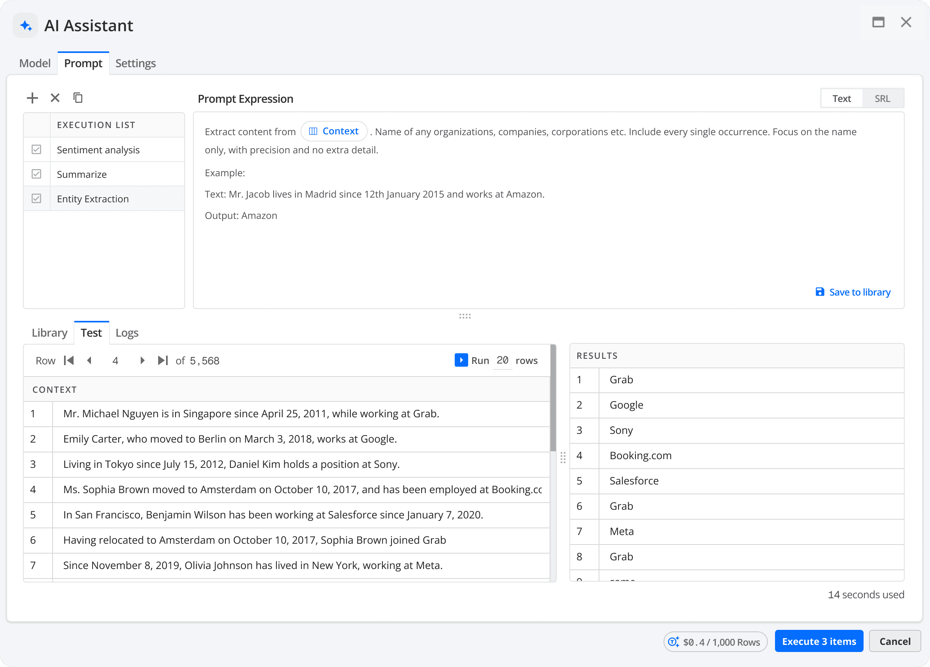Click the plus icon to add prompt
Screen dimensions: 930x667
(x=32, y=98)
